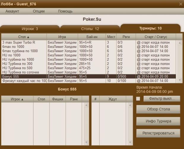This screenshot has height=149, width=184.
Task: Open the Помощь menu
Action: point(65,11)
